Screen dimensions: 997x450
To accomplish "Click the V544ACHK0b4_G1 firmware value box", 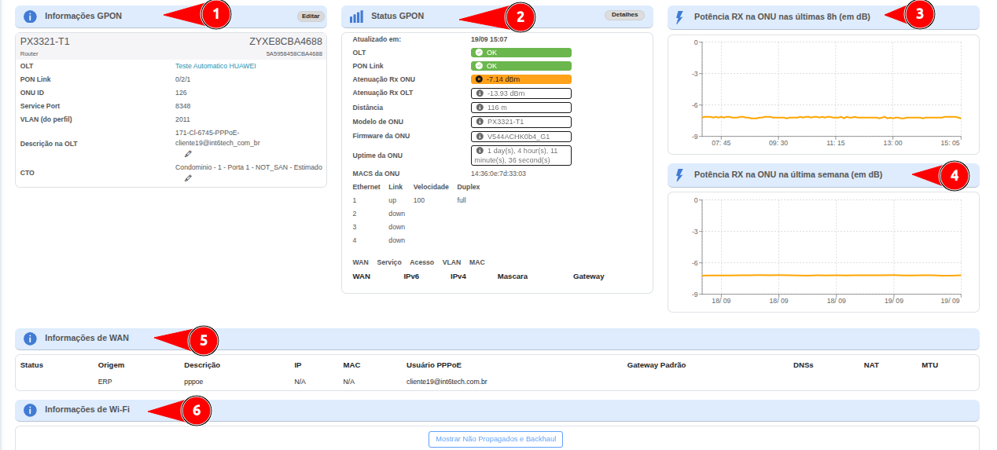I will (521, 136).
